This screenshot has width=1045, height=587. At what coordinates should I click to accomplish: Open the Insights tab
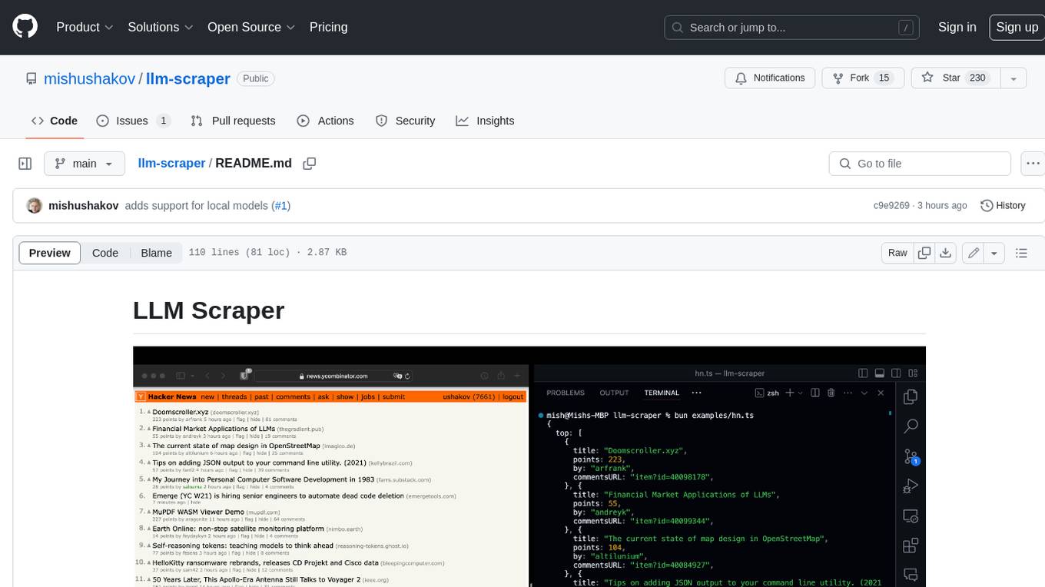485,121
